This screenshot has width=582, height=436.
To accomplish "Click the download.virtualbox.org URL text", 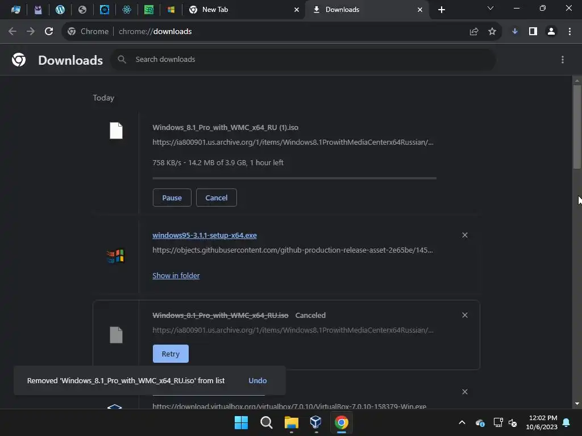I will click(289, 406).
